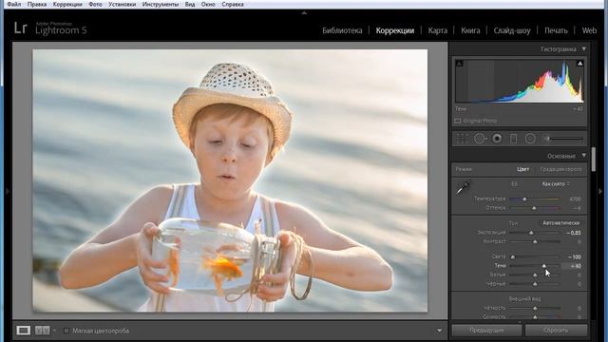
Task: Select the Spot Removal tool
Action: 480,139
